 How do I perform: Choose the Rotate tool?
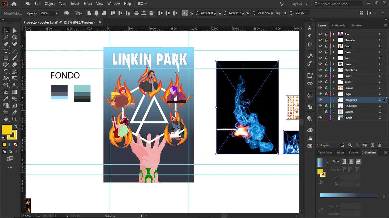[6, 72]
